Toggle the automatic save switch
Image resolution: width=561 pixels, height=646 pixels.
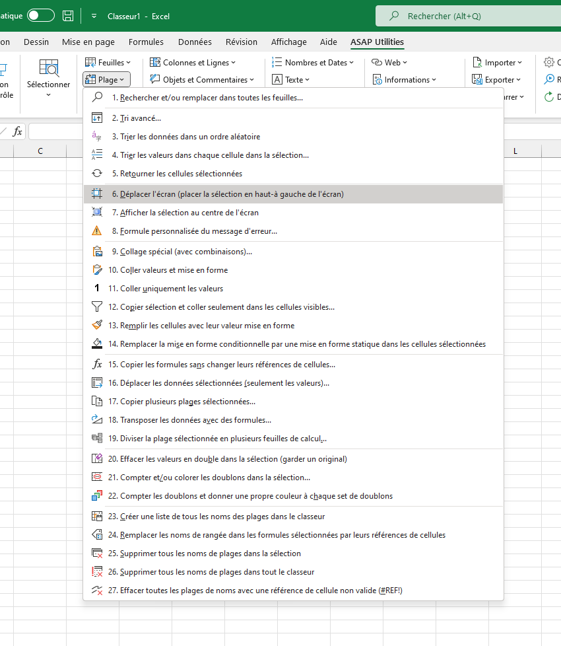coord(41,16)
